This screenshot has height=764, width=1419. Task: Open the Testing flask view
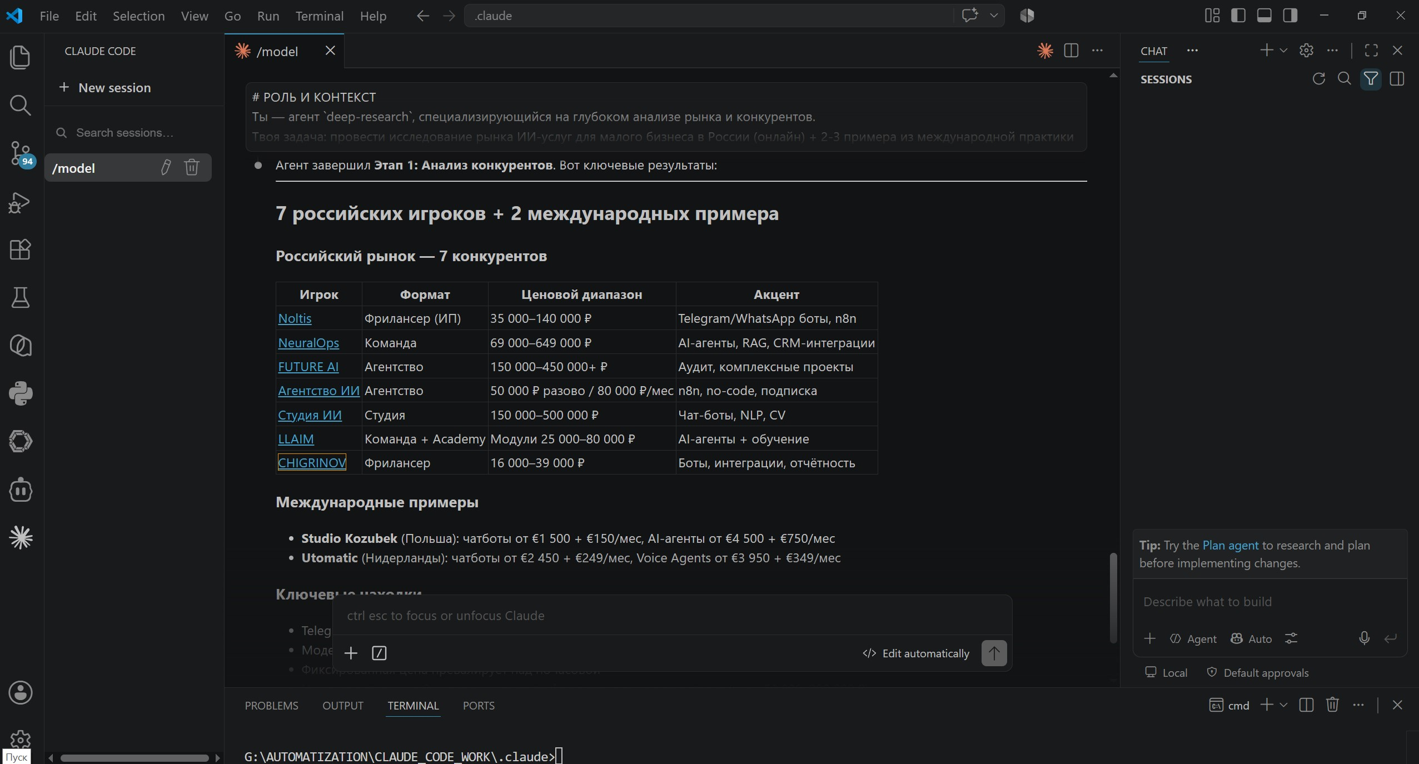pyautogui.click(x=21, y=298)
